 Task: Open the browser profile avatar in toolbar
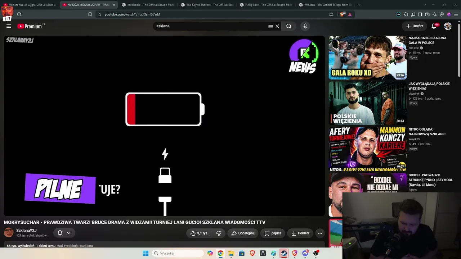[x=449, y=14]
